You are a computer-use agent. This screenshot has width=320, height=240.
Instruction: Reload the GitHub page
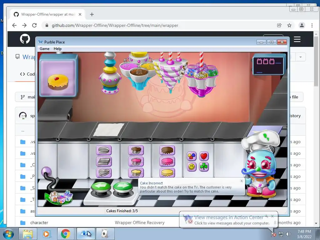pos(34,25)
